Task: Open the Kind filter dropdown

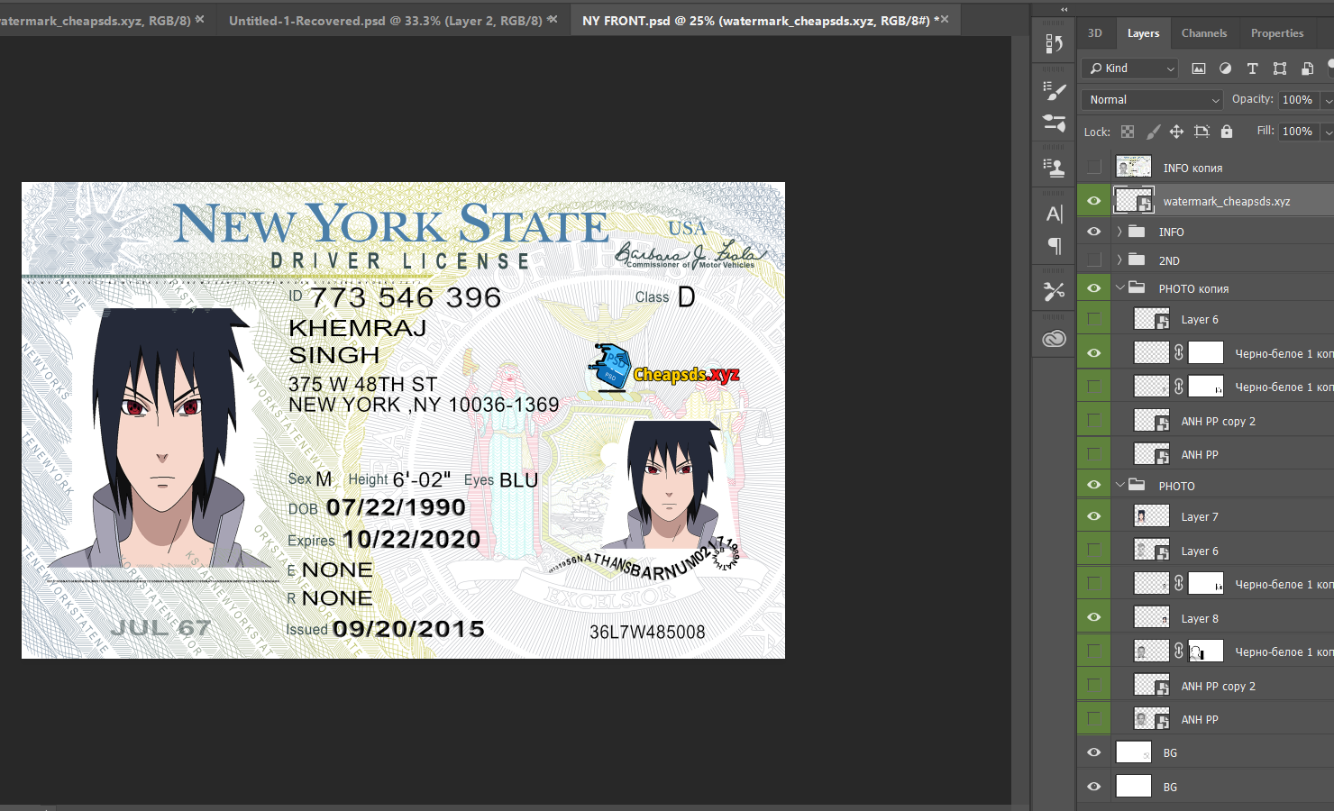Action: tap(1131, 68)
